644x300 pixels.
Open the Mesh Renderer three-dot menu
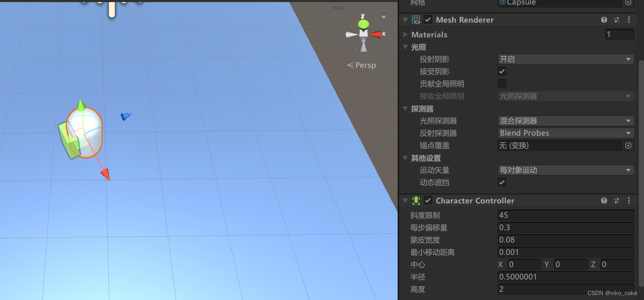(629, 19)
